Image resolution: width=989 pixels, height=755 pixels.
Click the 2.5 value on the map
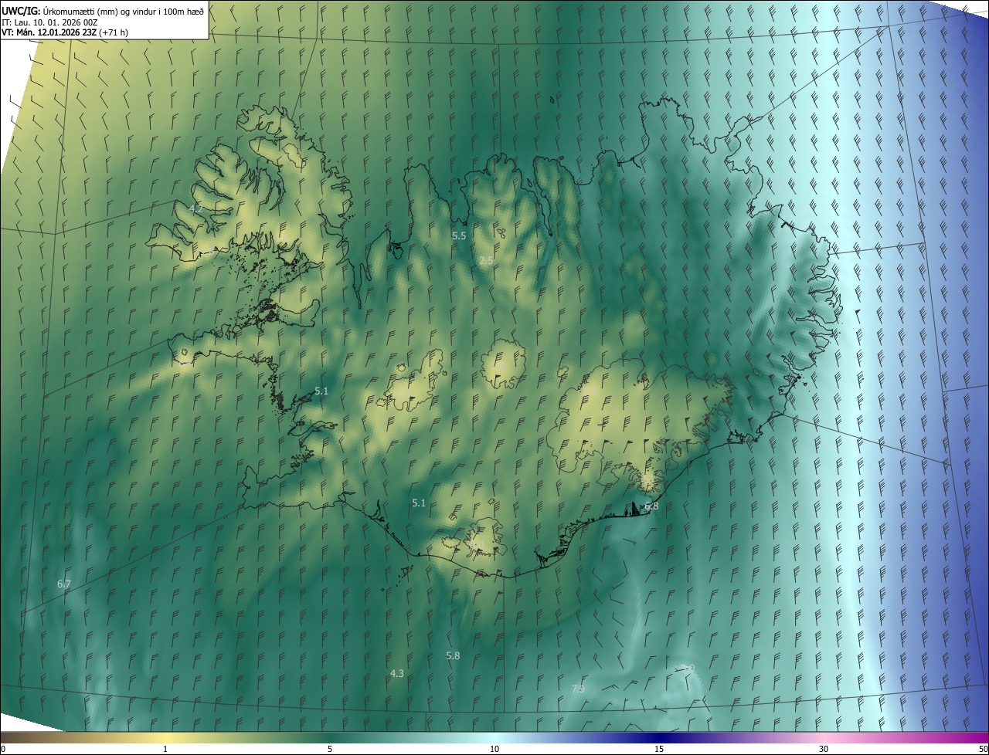pyautogui.click(x=486, y=261)
